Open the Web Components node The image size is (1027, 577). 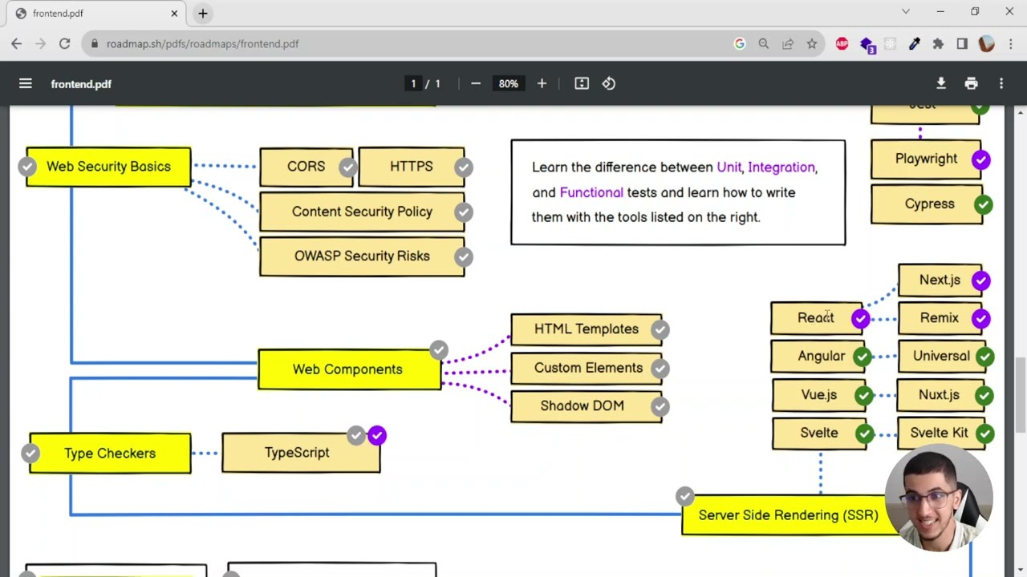(349, 369)
